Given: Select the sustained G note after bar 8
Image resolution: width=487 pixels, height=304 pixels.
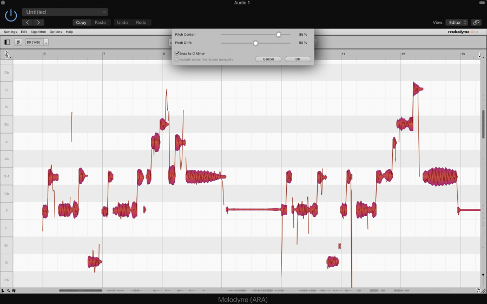Looking at the screenshot, I should tap(205, 177).
